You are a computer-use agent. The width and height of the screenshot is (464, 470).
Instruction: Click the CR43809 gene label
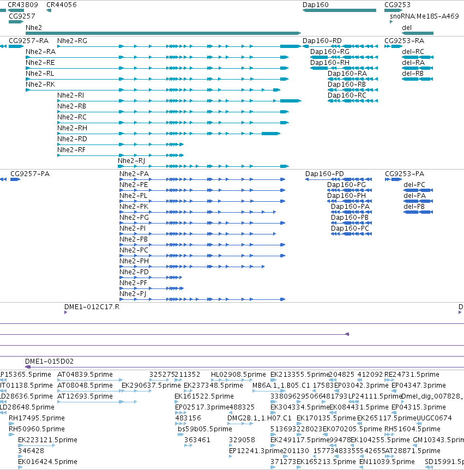23,5
